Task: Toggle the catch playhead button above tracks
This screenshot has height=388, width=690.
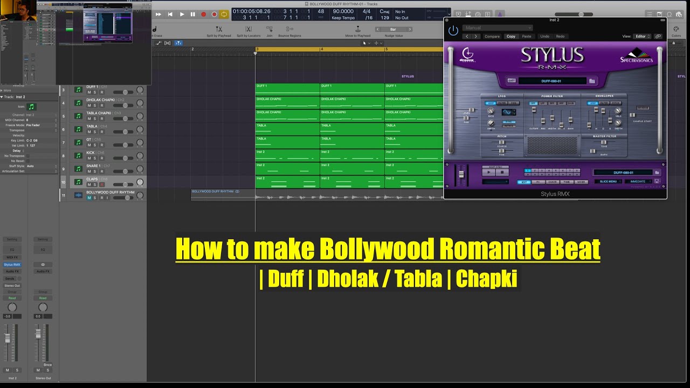Action: point(178,43)
